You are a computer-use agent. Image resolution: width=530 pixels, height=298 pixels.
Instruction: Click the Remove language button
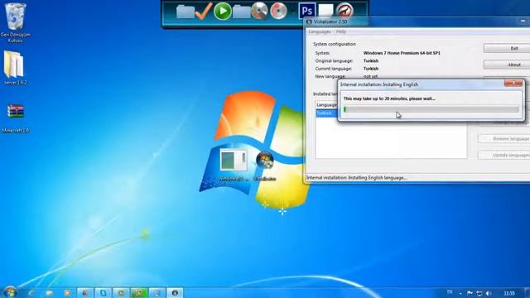click(x=504, y=139)
